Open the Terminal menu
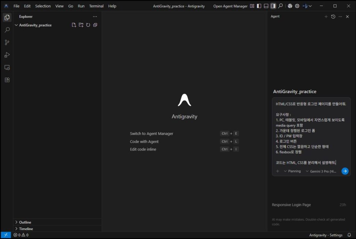The height and width of the screenshot is (239, 356). click(x=96, y=6)
